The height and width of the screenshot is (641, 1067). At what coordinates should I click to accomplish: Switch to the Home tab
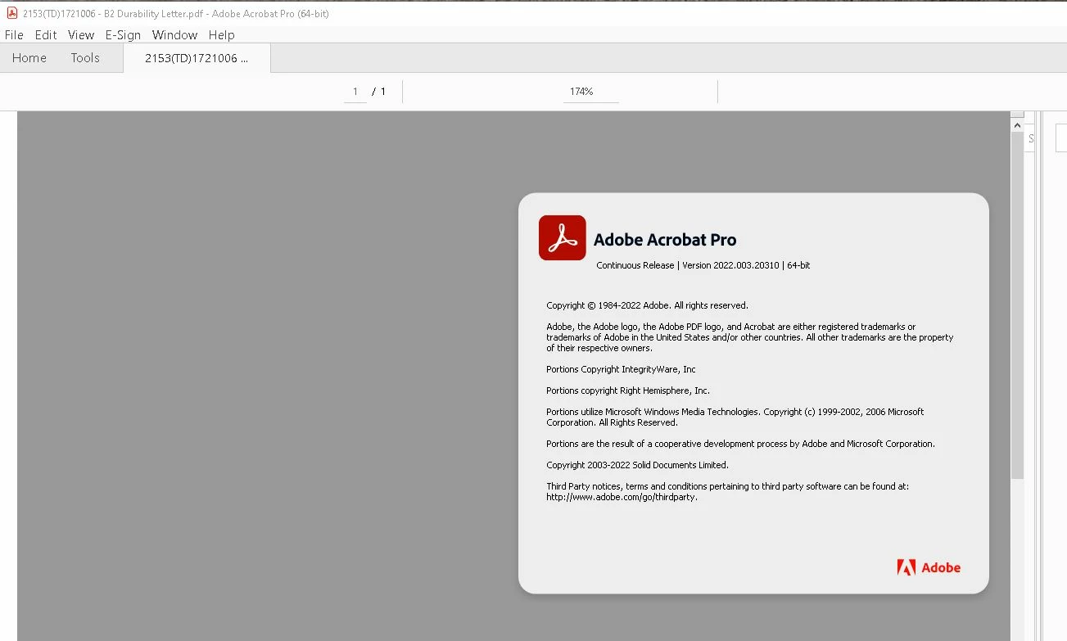(29, 58)
